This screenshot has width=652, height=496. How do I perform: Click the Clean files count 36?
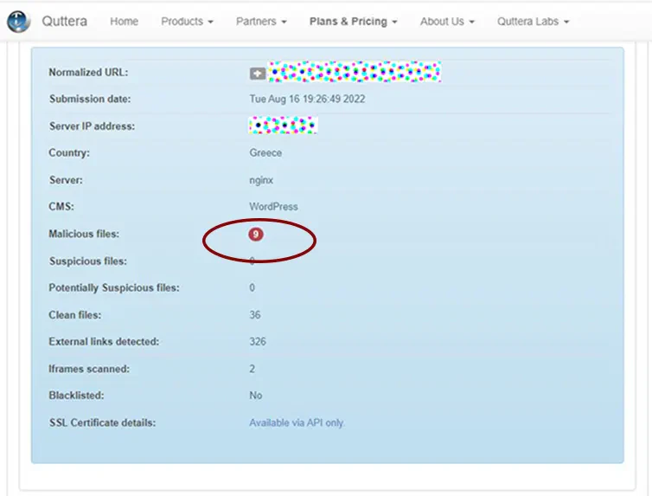[255, 315]
